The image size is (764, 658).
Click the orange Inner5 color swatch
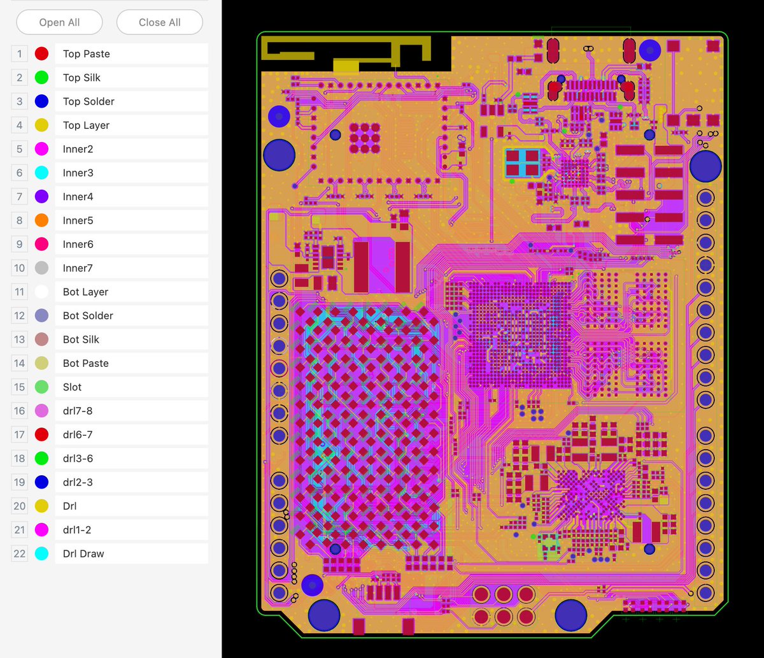(41, 220)
